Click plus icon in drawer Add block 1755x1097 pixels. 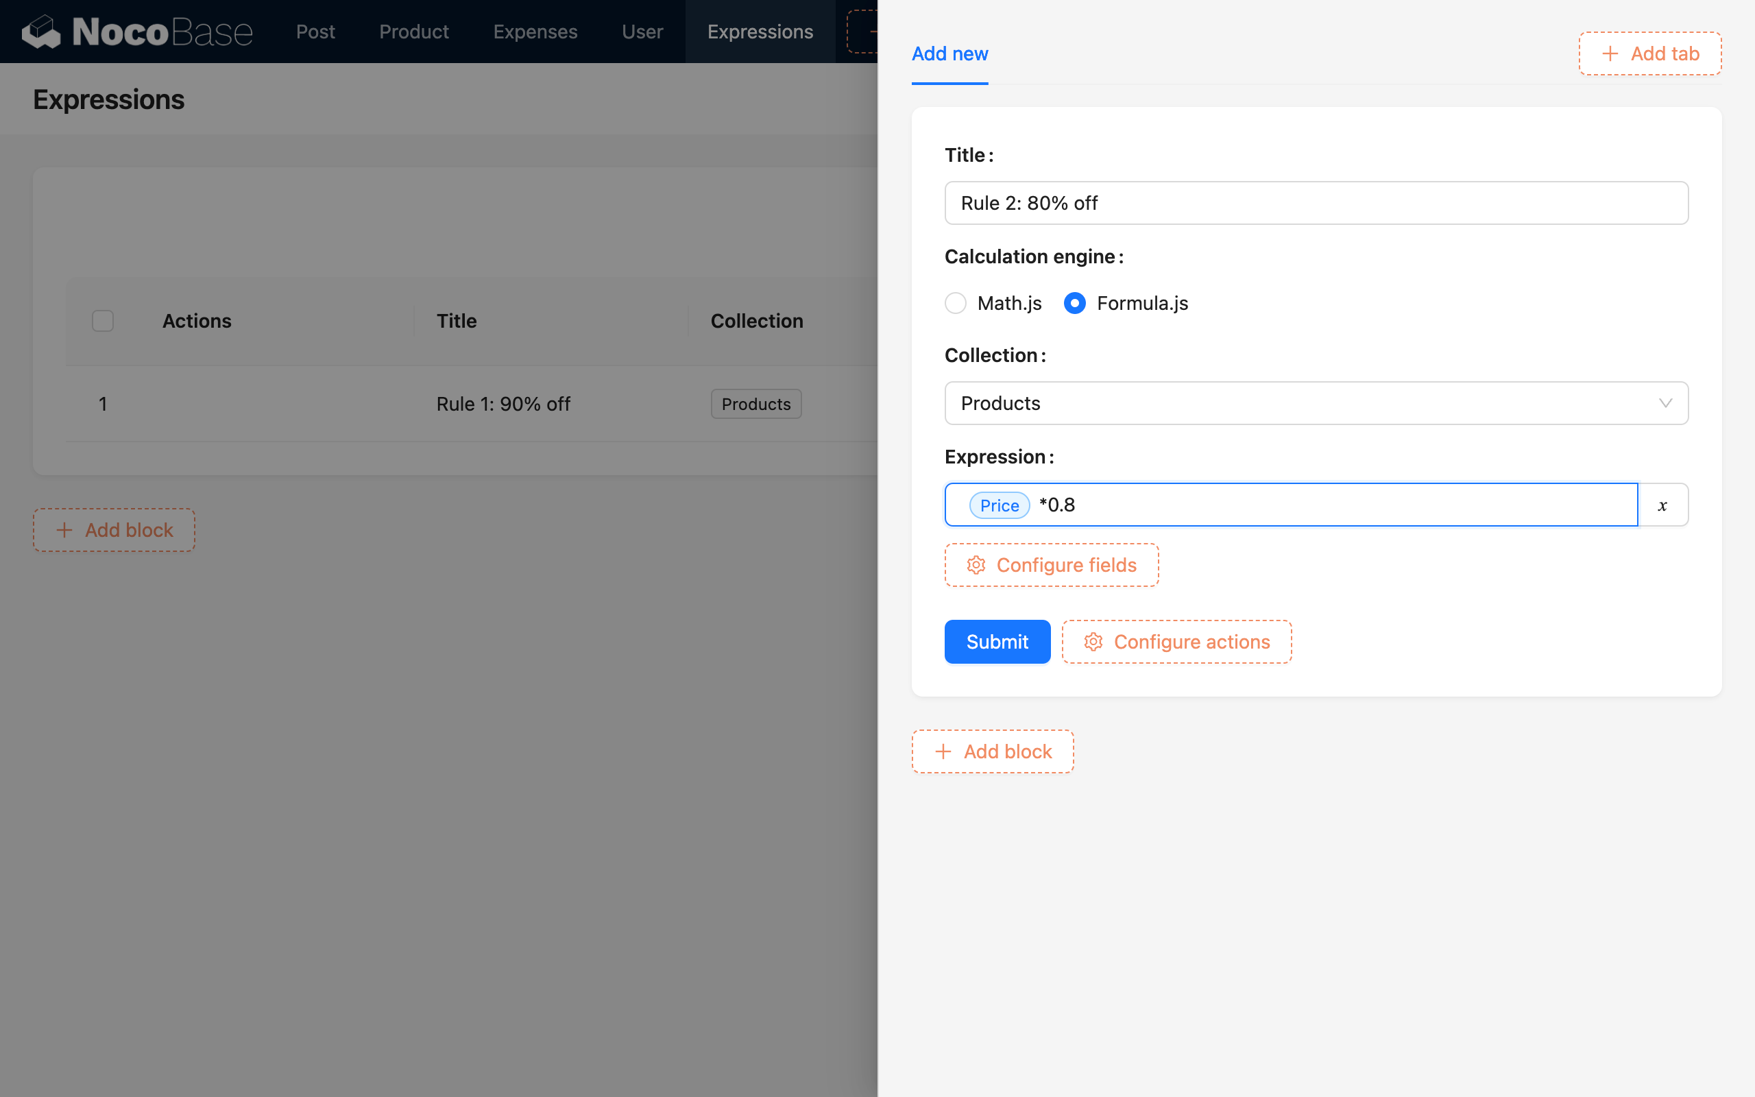943,751
